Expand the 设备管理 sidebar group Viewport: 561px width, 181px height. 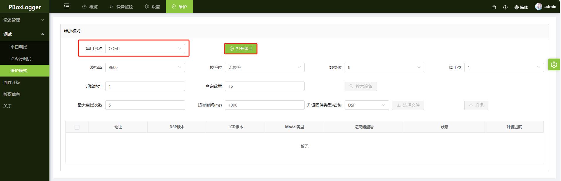pyautogui.click(x=25, y=20)
